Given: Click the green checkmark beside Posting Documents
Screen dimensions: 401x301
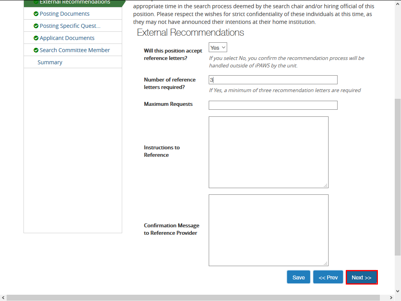Looking at the screenshot, I should (36, 14).
